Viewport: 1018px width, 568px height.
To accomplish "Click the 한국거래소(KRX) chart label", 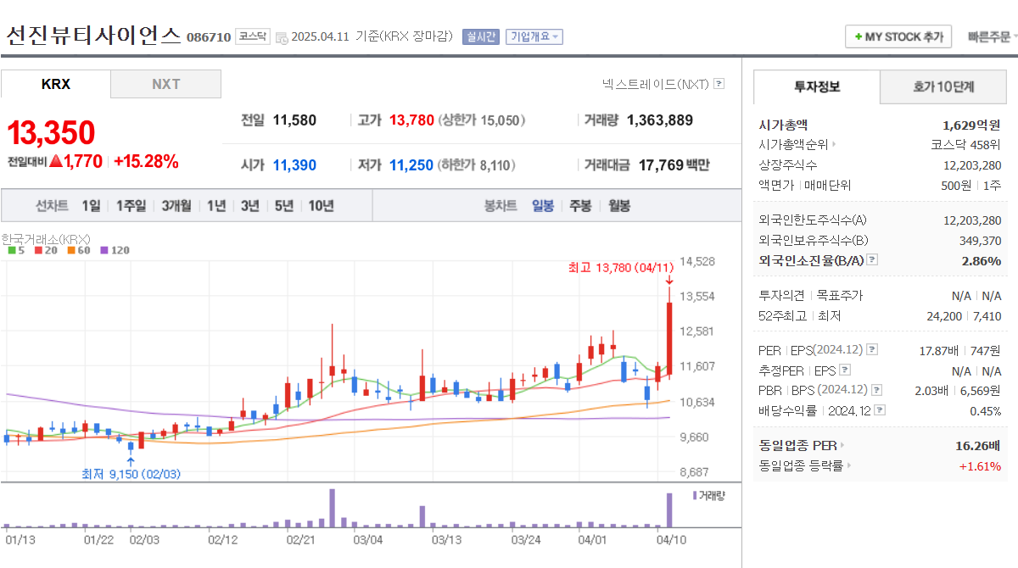I will coord(46,239).
